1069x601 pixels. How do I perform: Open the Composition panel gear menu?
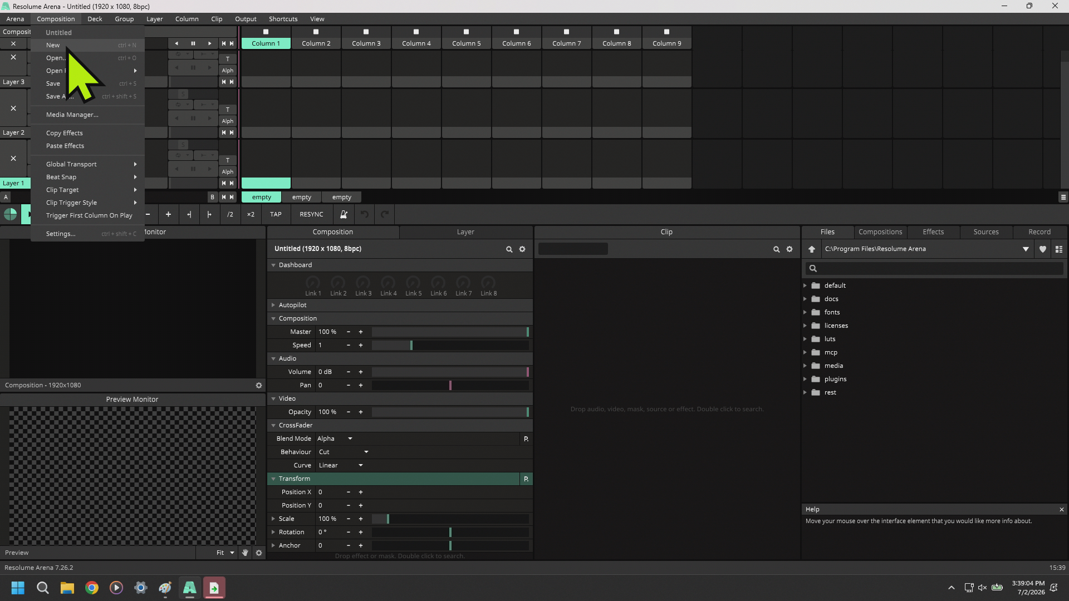click(522, 249)
